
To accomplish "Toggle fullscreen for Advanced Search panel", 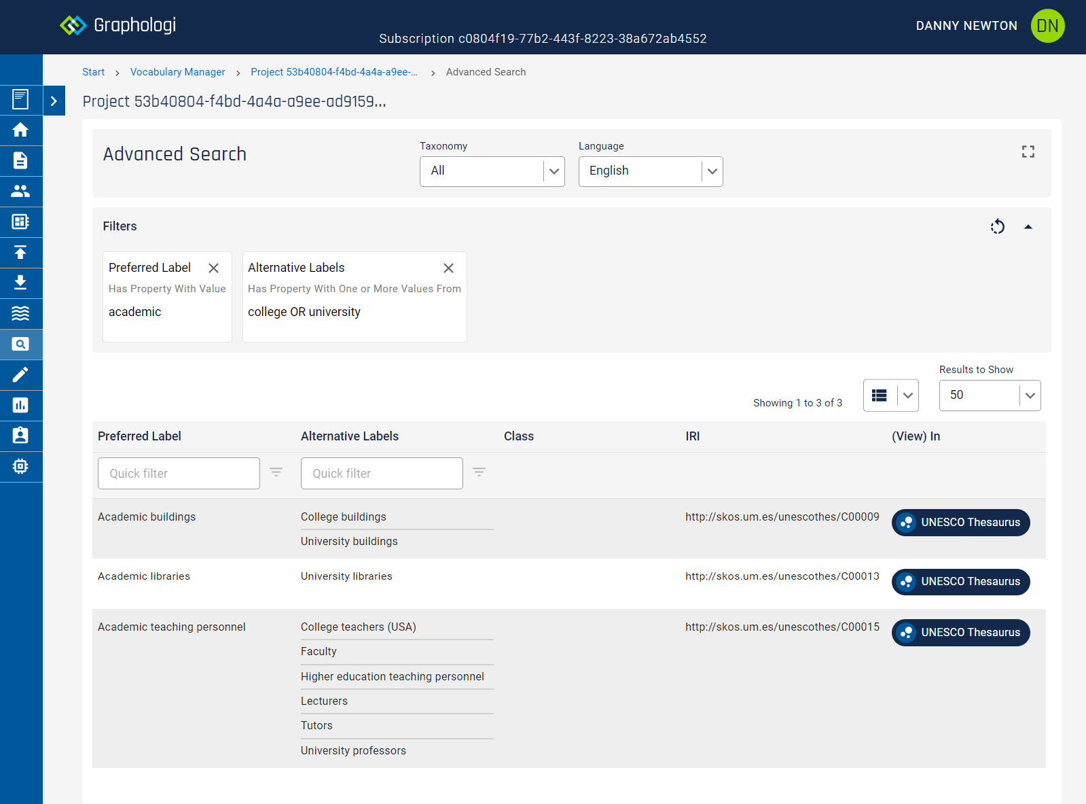I will (1028, 152).
